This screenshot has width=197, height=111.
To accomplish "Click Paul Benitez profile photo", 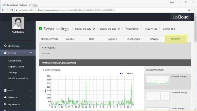I will pos(18,23).
